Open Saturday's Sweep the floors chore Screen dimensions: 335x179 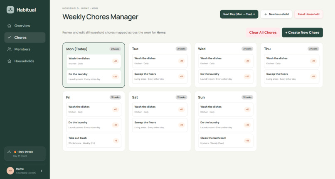point(160,125)
